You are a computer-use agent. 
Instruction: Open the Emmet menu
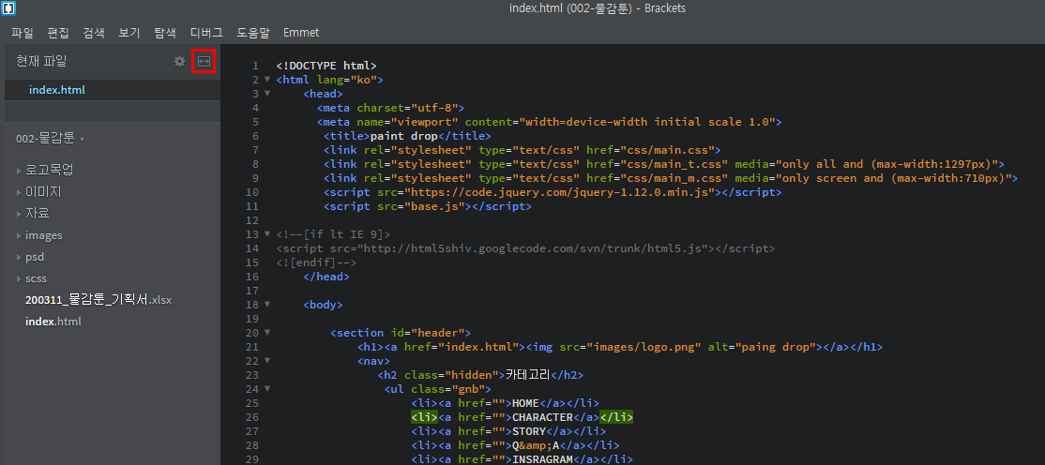coord(301,32)
